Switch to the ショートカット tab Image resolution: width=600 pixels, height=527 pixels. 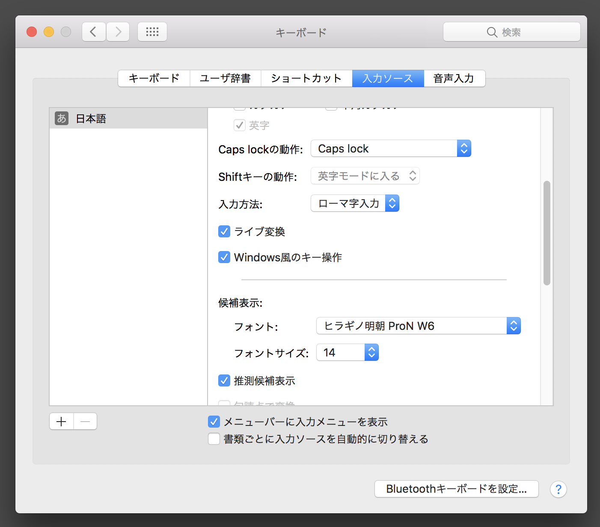coord(306,78)
